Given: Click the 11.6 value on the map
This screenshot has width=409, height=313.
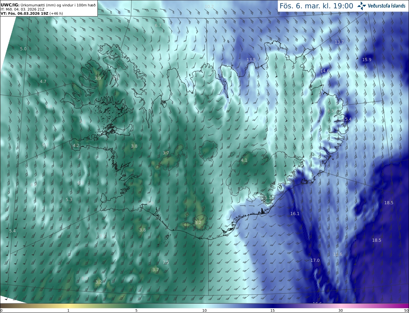Looking at the screenshot, I should (337, 254).
